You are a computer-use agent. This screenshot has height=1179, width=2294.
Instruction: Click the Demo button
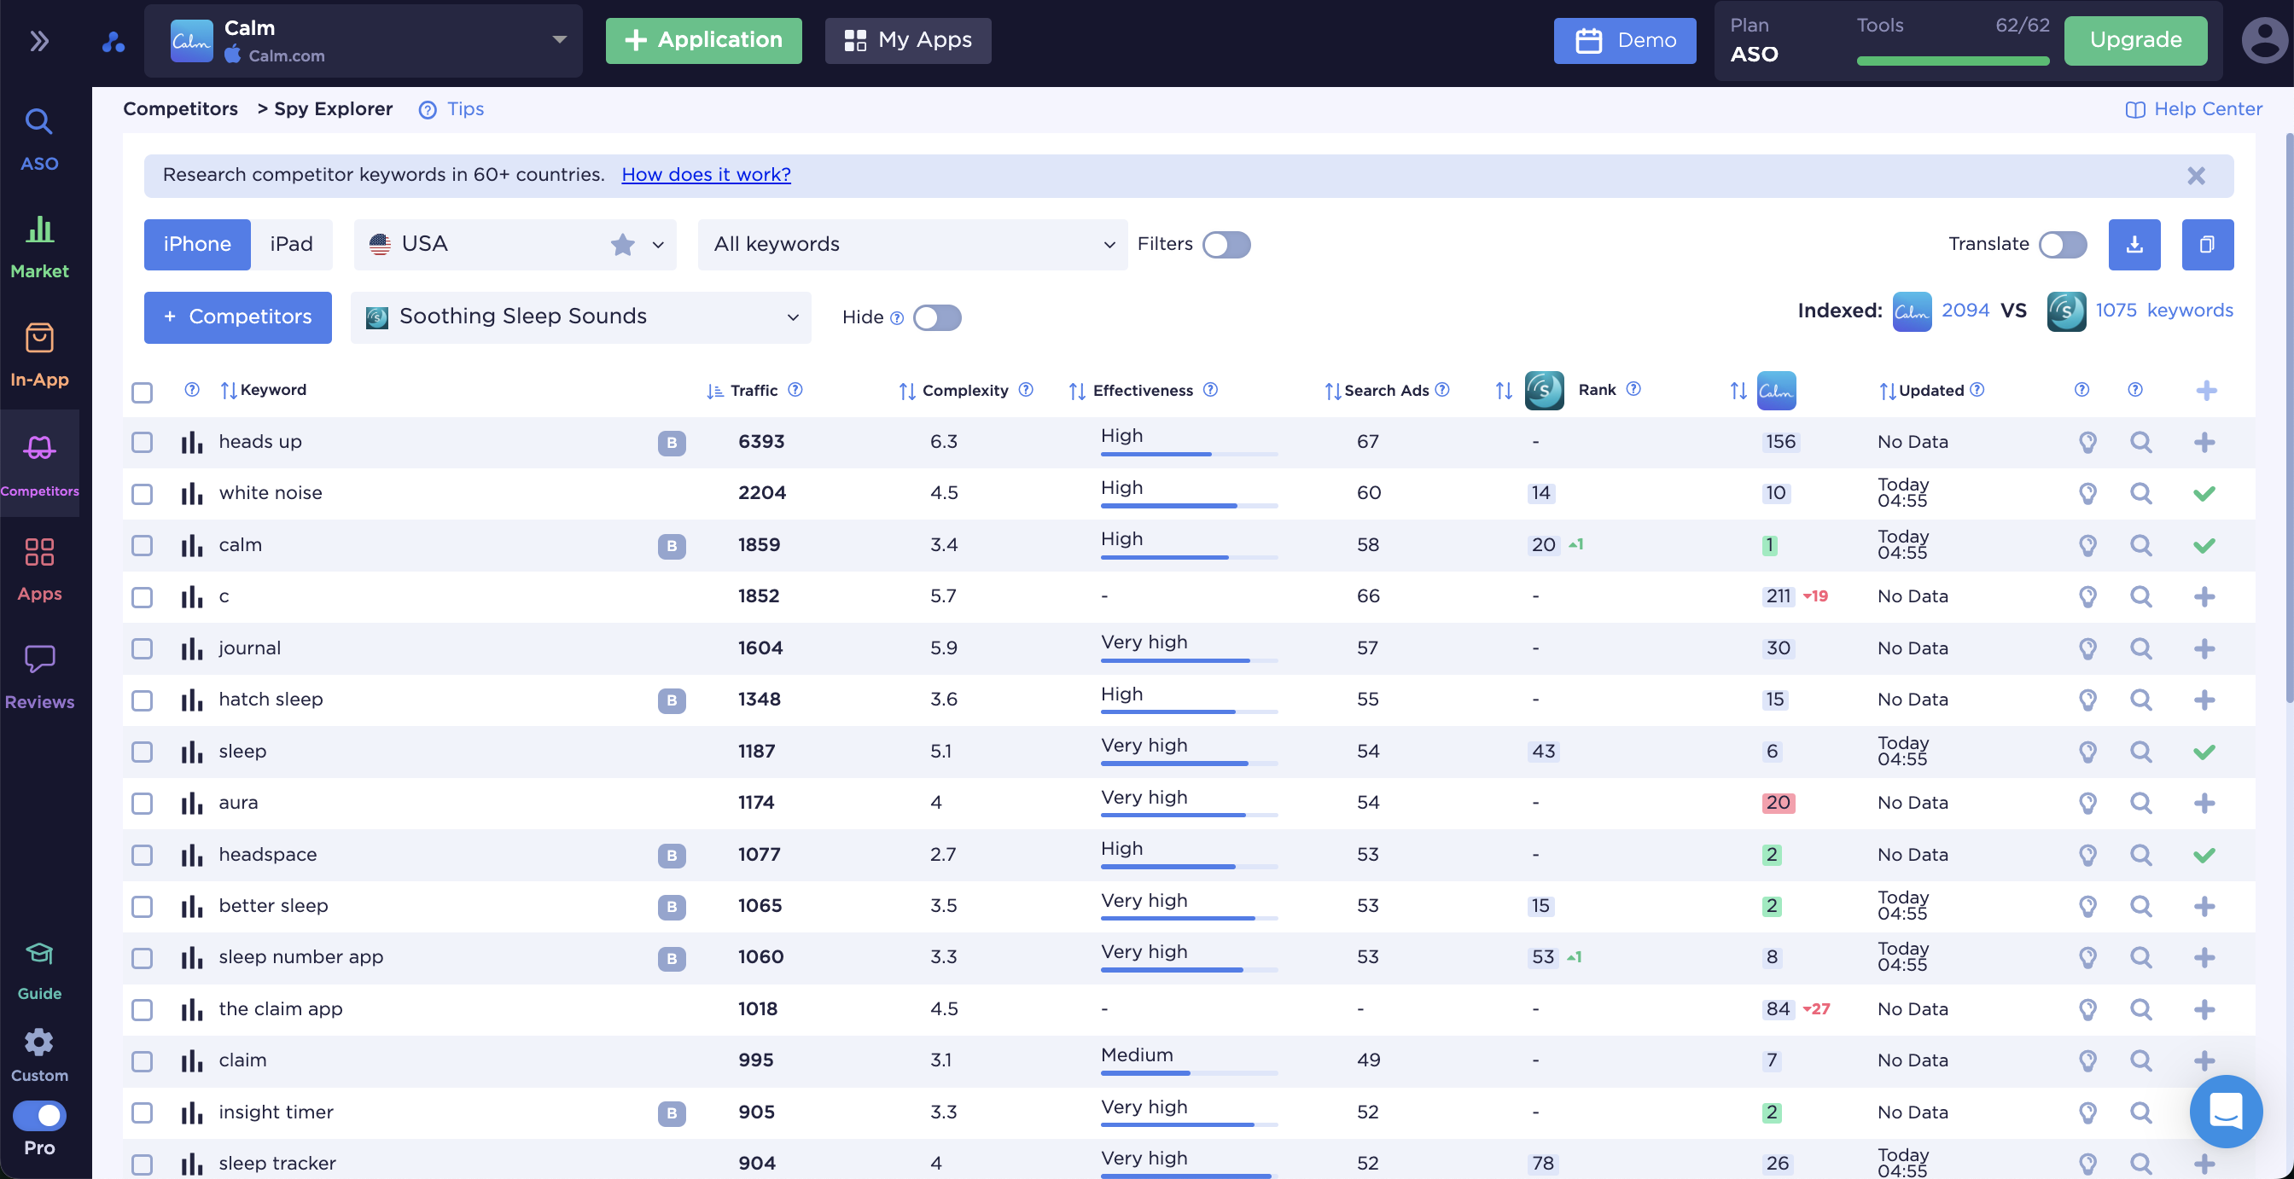coord(1624,41)
